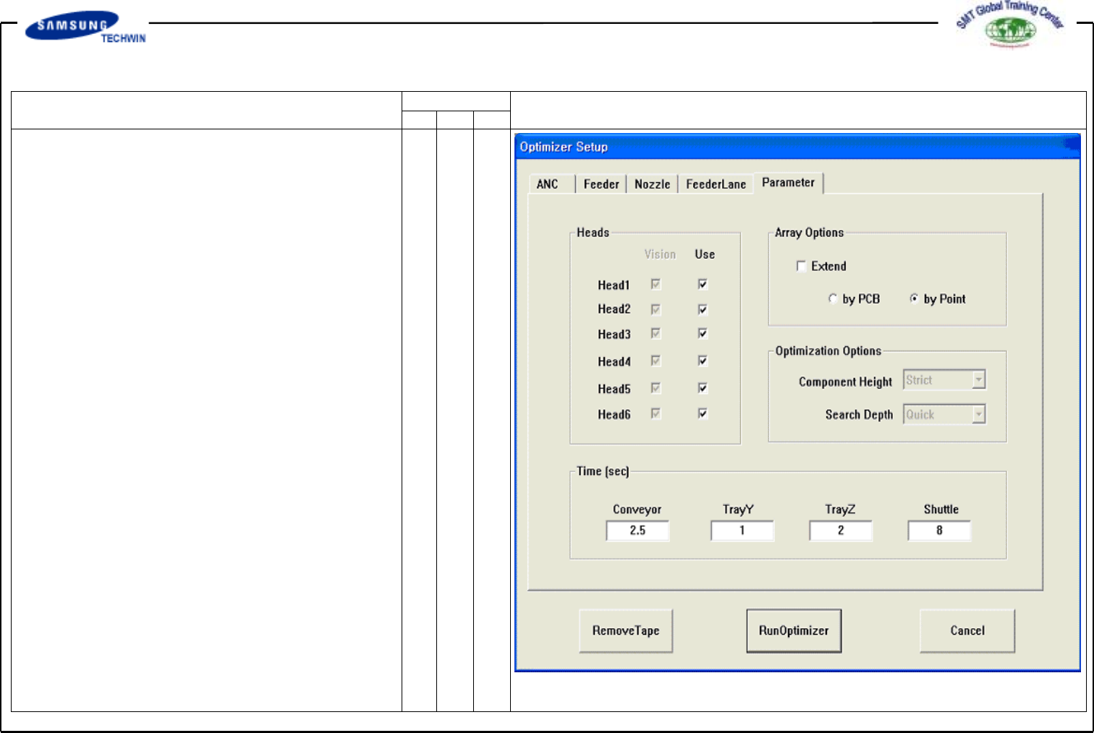Select the FeederLane tab
Viewport: 1094px width, 733px height.
coord(716,184)
